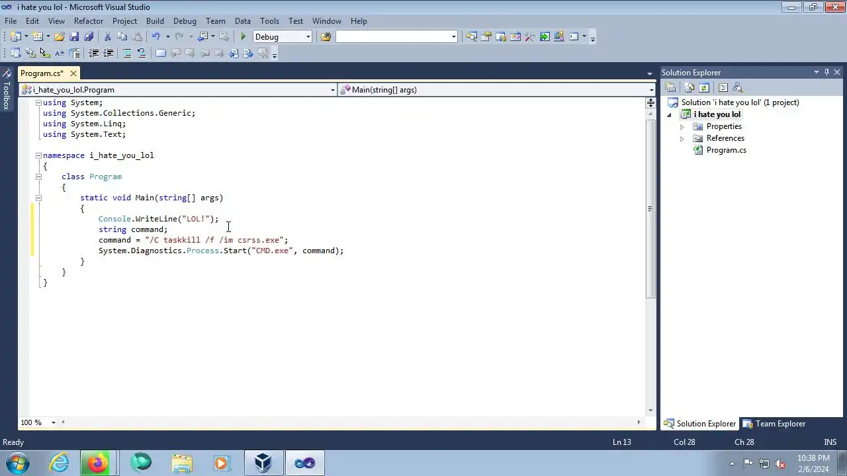Close the Program.cs tab
This screenshot has width=847, height=476.
[73, 73]
